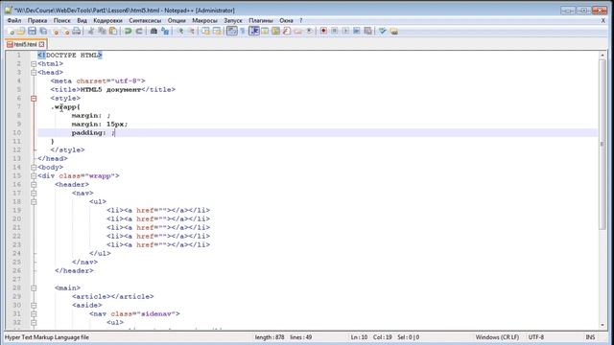Click the spell-check plugin toolbar icon
This screenshot has height=345, width=614.
(x=383, y=31)
